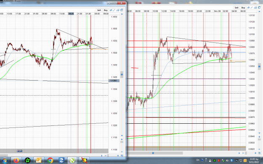Click plus zoom icon on right chart time axis
The image size is (263, 164).
point(255,153)
